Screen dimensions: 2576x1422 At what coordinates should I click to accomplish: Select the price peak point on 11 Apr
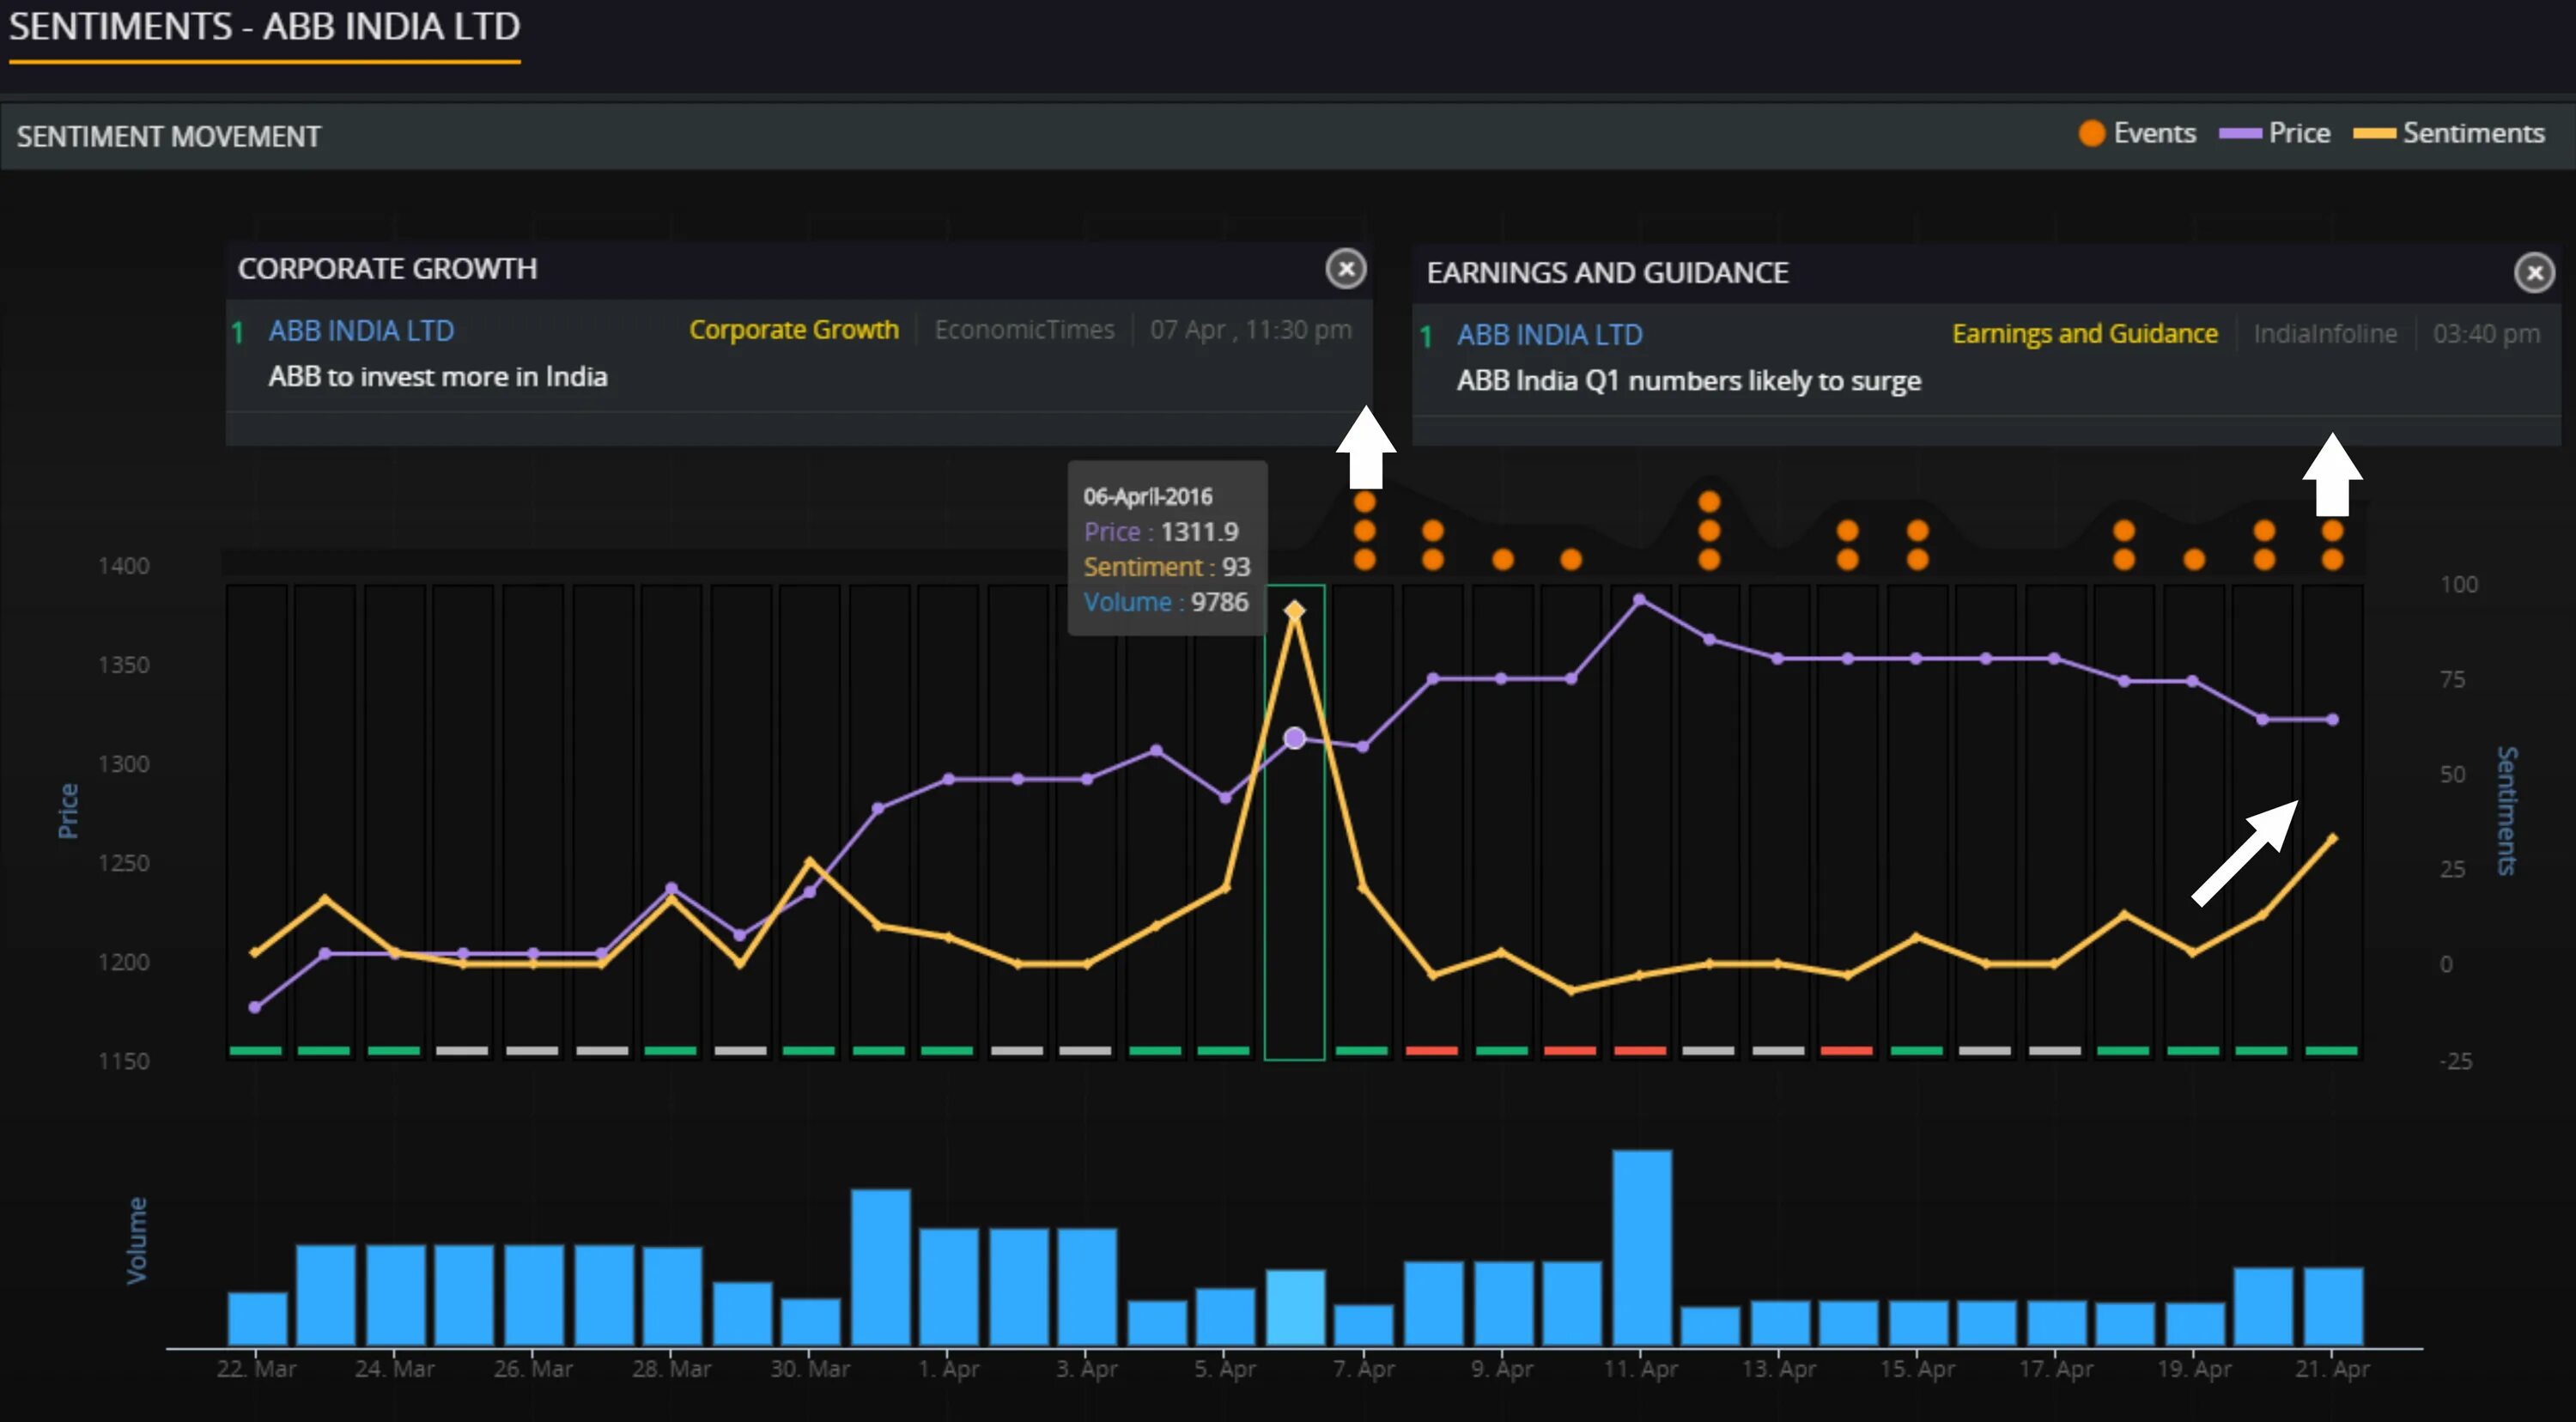(1640, 600)
